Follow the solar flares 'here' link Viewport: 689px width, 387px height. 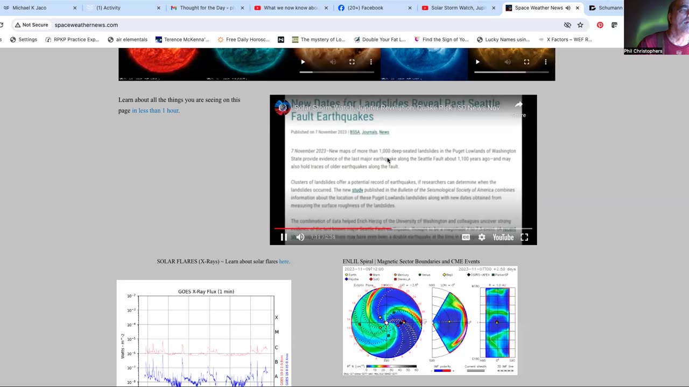coord(284,262)
